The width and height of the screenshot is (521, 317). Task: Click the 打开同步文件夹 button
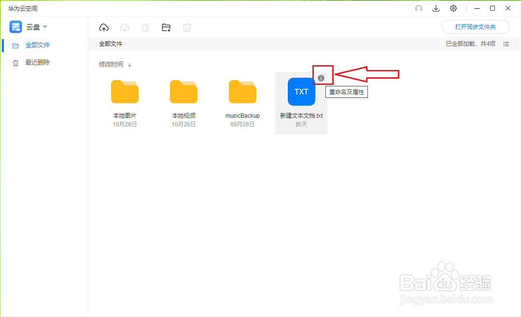pos(475,27)
